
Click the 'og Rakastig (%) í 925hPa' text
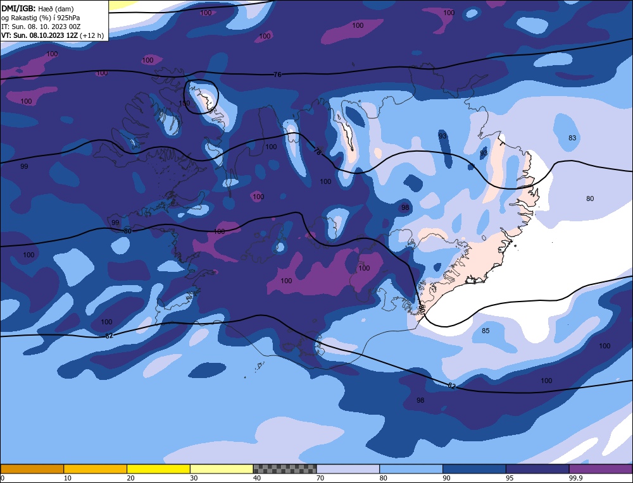pyautogui.click(x=41, y=18)
